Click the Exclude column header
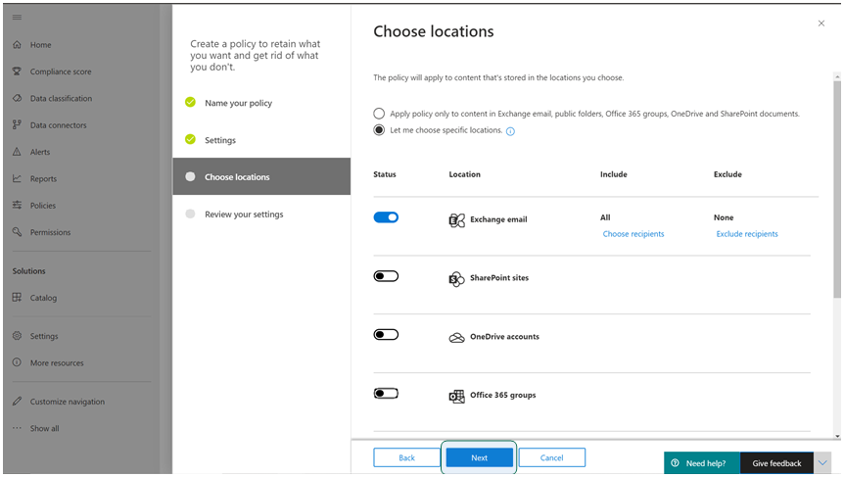Viewport: 844px width, 477px height. point(727,174)
